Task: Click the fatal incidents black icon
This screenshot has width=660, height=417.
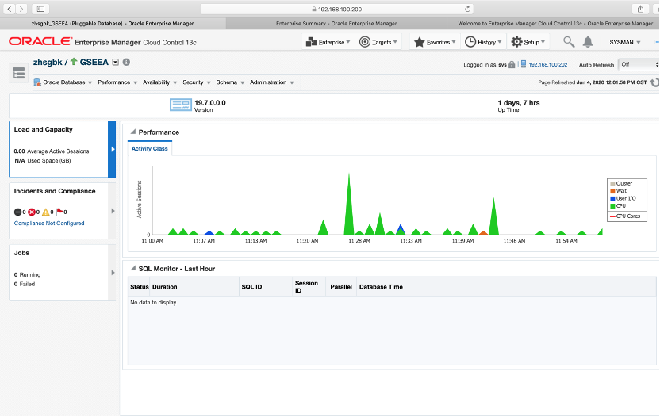Action: 17,212
